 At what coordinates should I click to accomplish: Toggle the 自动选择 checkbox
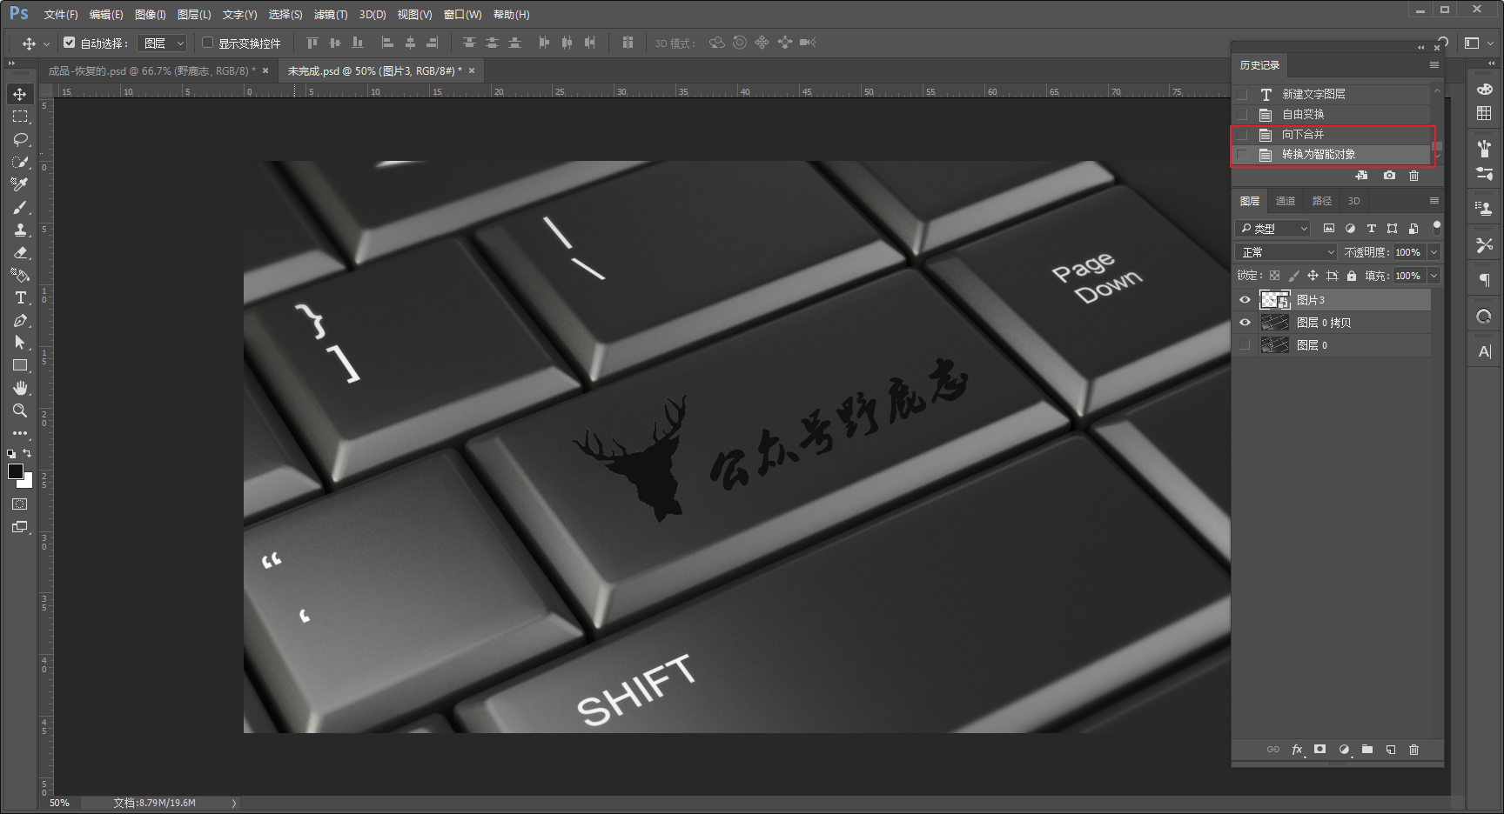(x=70, y=43)
